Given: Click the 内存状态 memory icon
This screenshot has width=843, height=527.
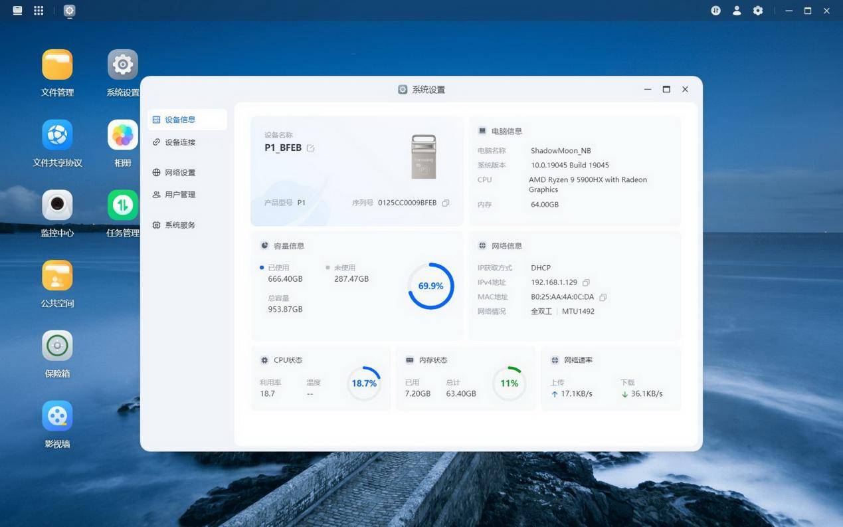Looking at the screenshot, I should [410, 360].
